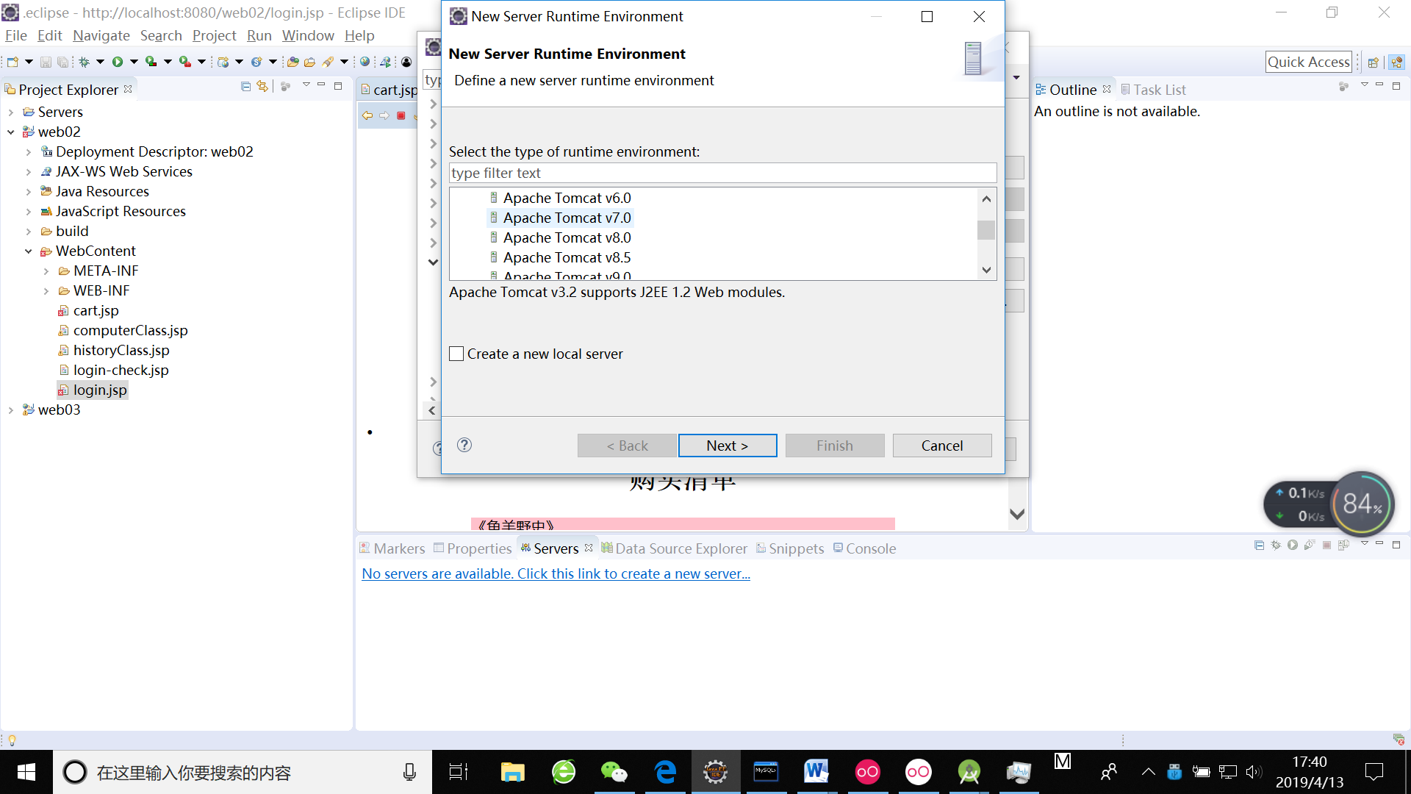Image resolution: width=1411 pixels, height=794 pixels.
Task: Click the green Run toolbar button
Action: (118, 62)
